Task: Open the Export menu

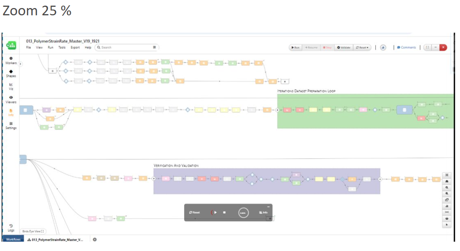Action: point(75,48)
